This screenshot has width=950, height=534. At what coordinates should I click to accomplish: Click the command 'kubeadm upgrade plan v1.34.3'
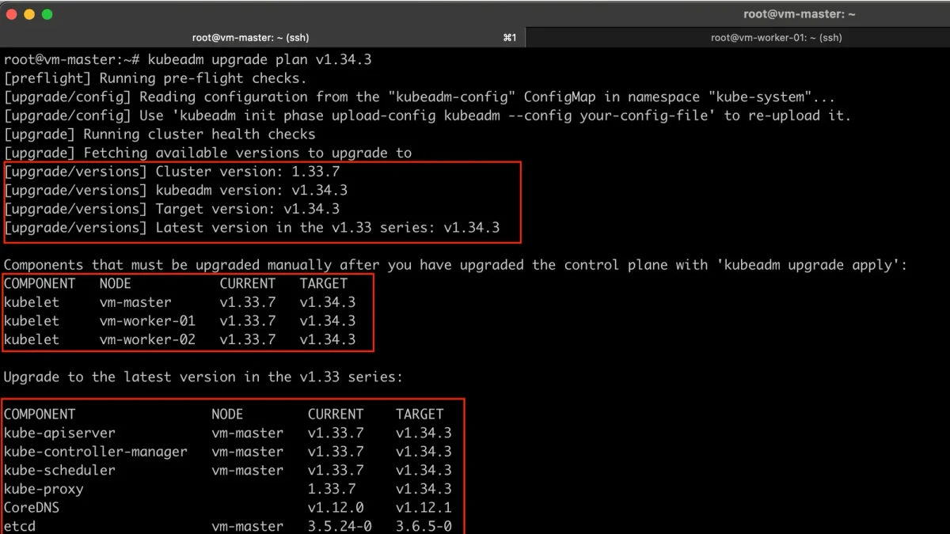click(x=260, y=60)
